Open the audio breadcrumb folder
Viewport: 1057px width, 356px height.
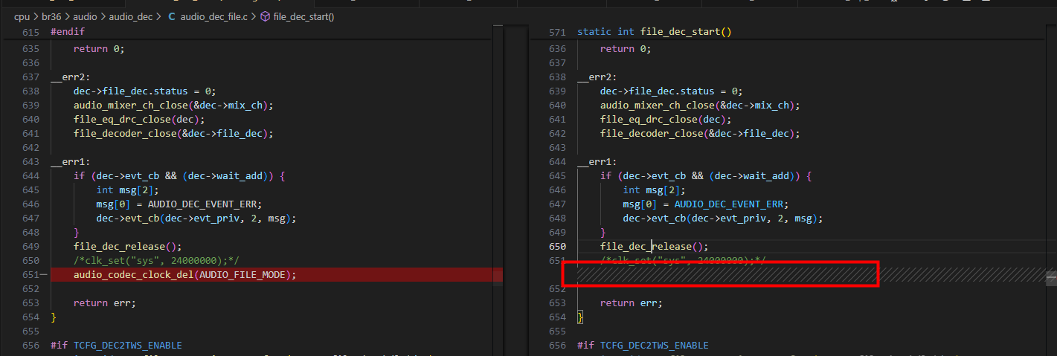coord(86,16)
